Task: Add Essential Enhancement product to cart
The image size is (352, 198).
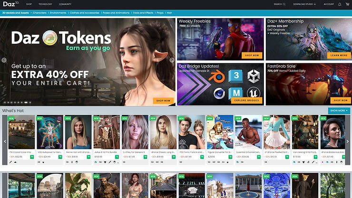Action: pos(259,157)
